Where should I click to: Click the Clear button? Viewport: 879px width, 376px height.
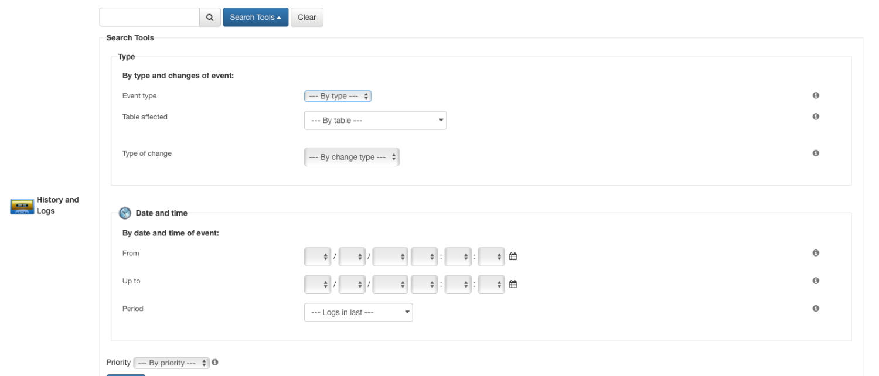(x=307, y=18)
